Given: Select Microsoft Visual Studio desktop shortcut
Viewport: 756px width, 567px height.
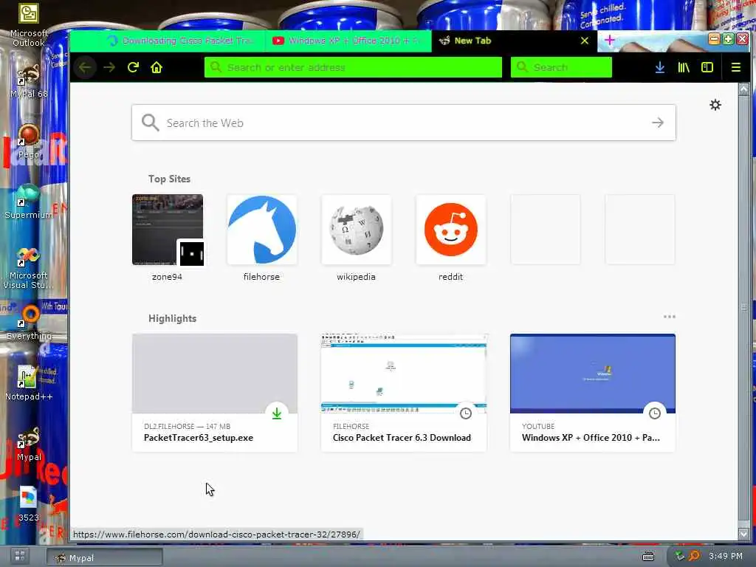Looking at the screenshot, I should pyautogui.click(x=29, y=267).
